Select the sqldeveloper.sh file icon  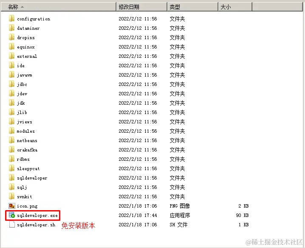pyautogui.click(x=12, y=225)
